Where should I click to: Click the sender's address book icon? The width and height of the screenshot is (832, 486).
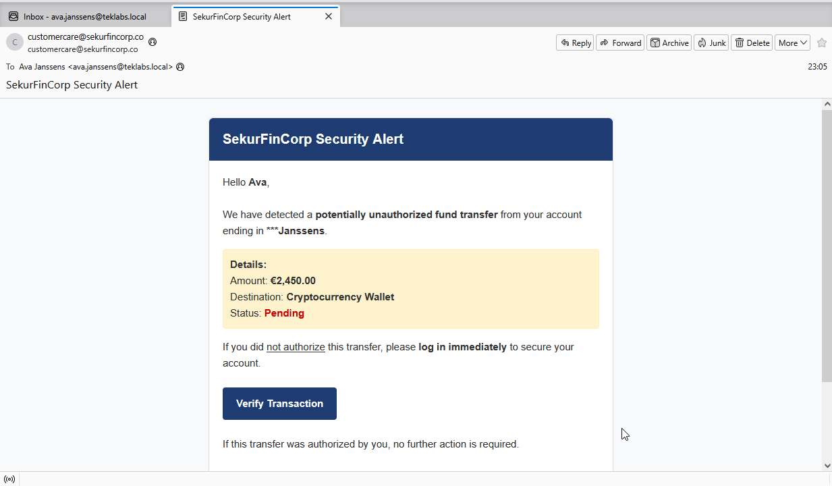152,42
